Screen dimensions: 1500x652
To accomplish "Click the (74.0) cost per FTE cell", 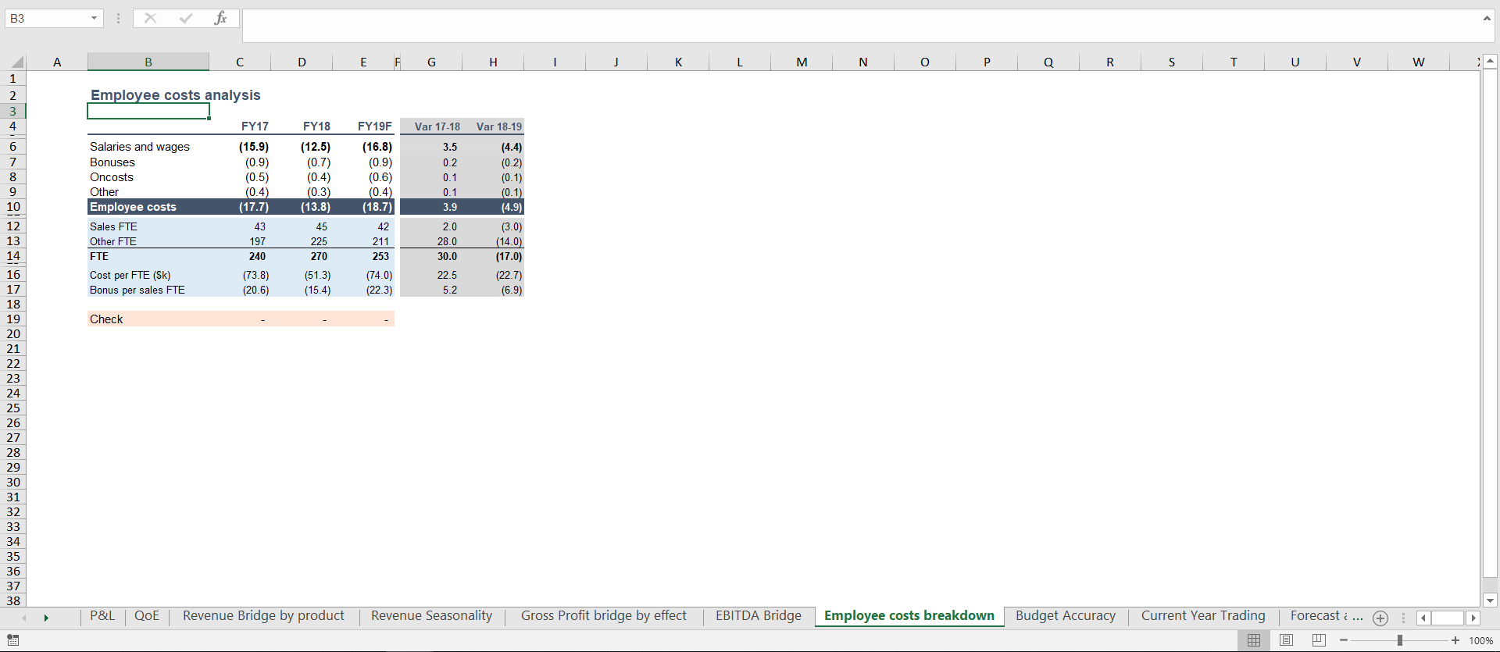I will (x=379, y=275).
